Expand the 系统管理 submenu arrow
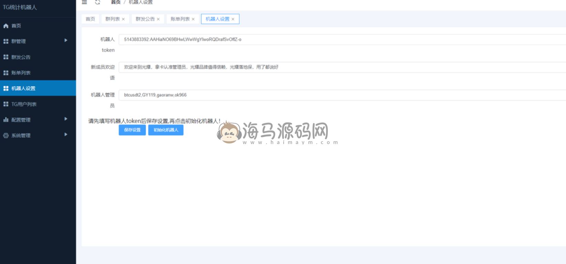 coord(66,135)
